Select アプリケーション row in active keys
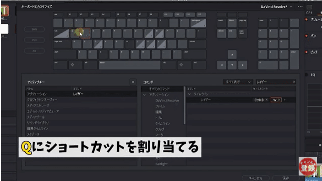 point(81,94)
